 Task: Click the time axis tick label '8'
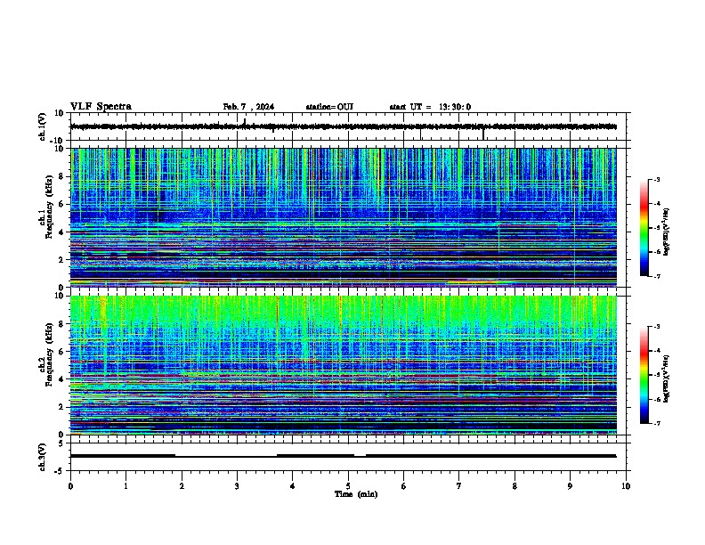tap(515, 485)
